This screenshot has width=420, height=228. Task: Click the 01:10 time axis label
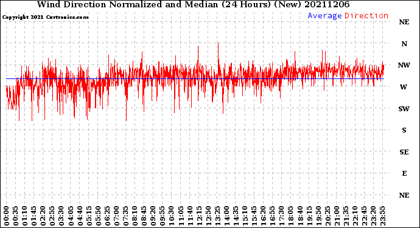pyautogui.click(x=25, y=216)
